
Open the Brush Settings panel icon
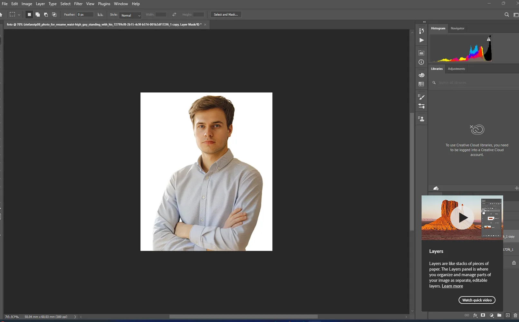point(421,97)
